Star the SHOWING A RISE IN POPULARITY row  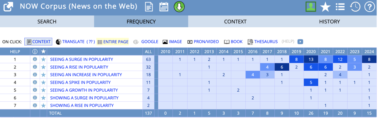pos(43,105)
